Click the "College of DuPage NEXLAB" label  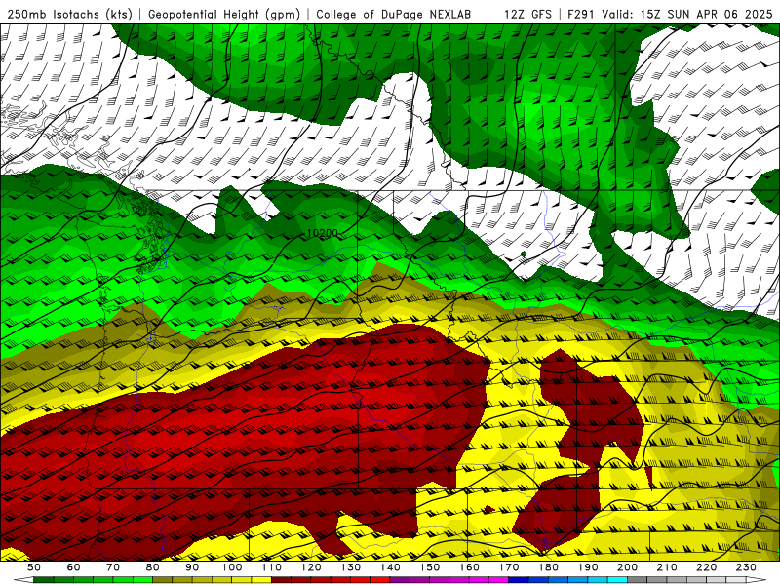393,14
